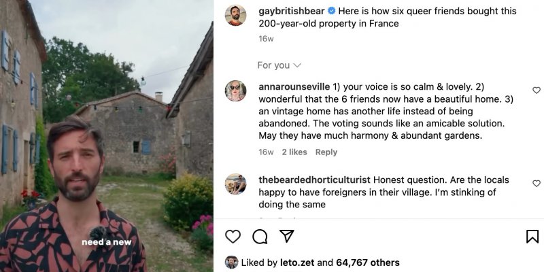544x272 pixels.
Task: Click small liker avatar beside Liked by
Action: click(x=231, y=262)
